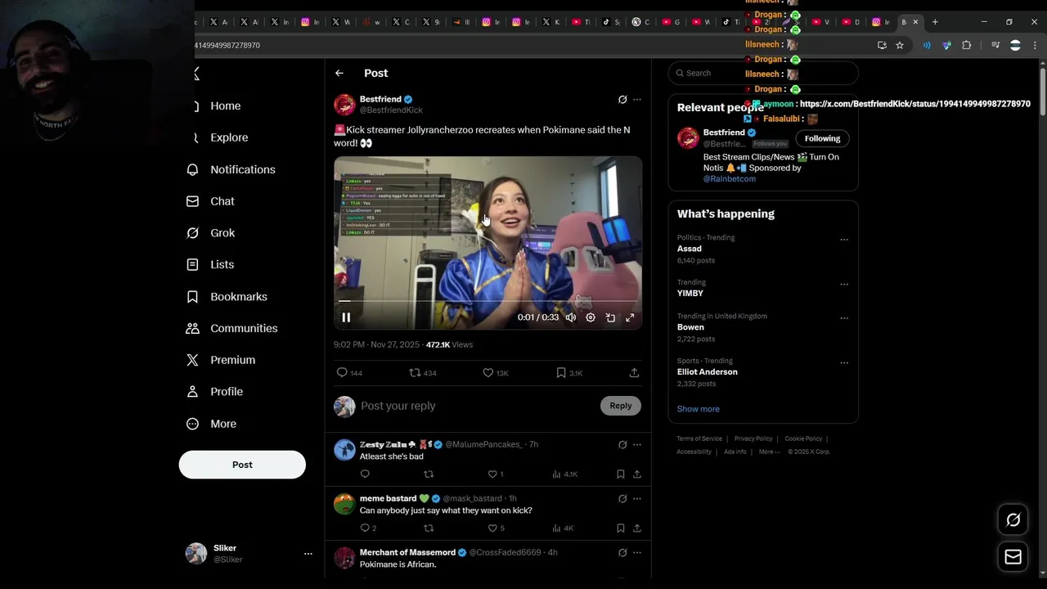
Task: Open the floating Grok button
Action: click(x=1013, y=520)
